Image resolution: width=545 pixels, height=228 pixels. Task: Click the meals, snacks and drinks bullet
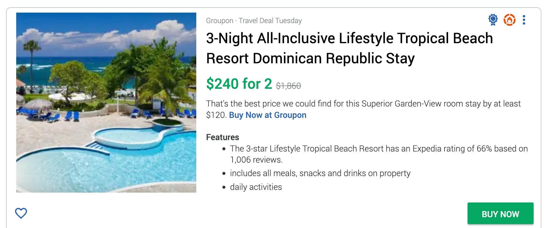click(x=320, y=173)
